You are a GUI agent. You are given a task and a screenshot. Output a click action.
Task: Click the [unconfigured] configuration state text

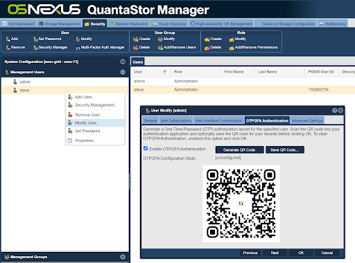tap(228, 158)
